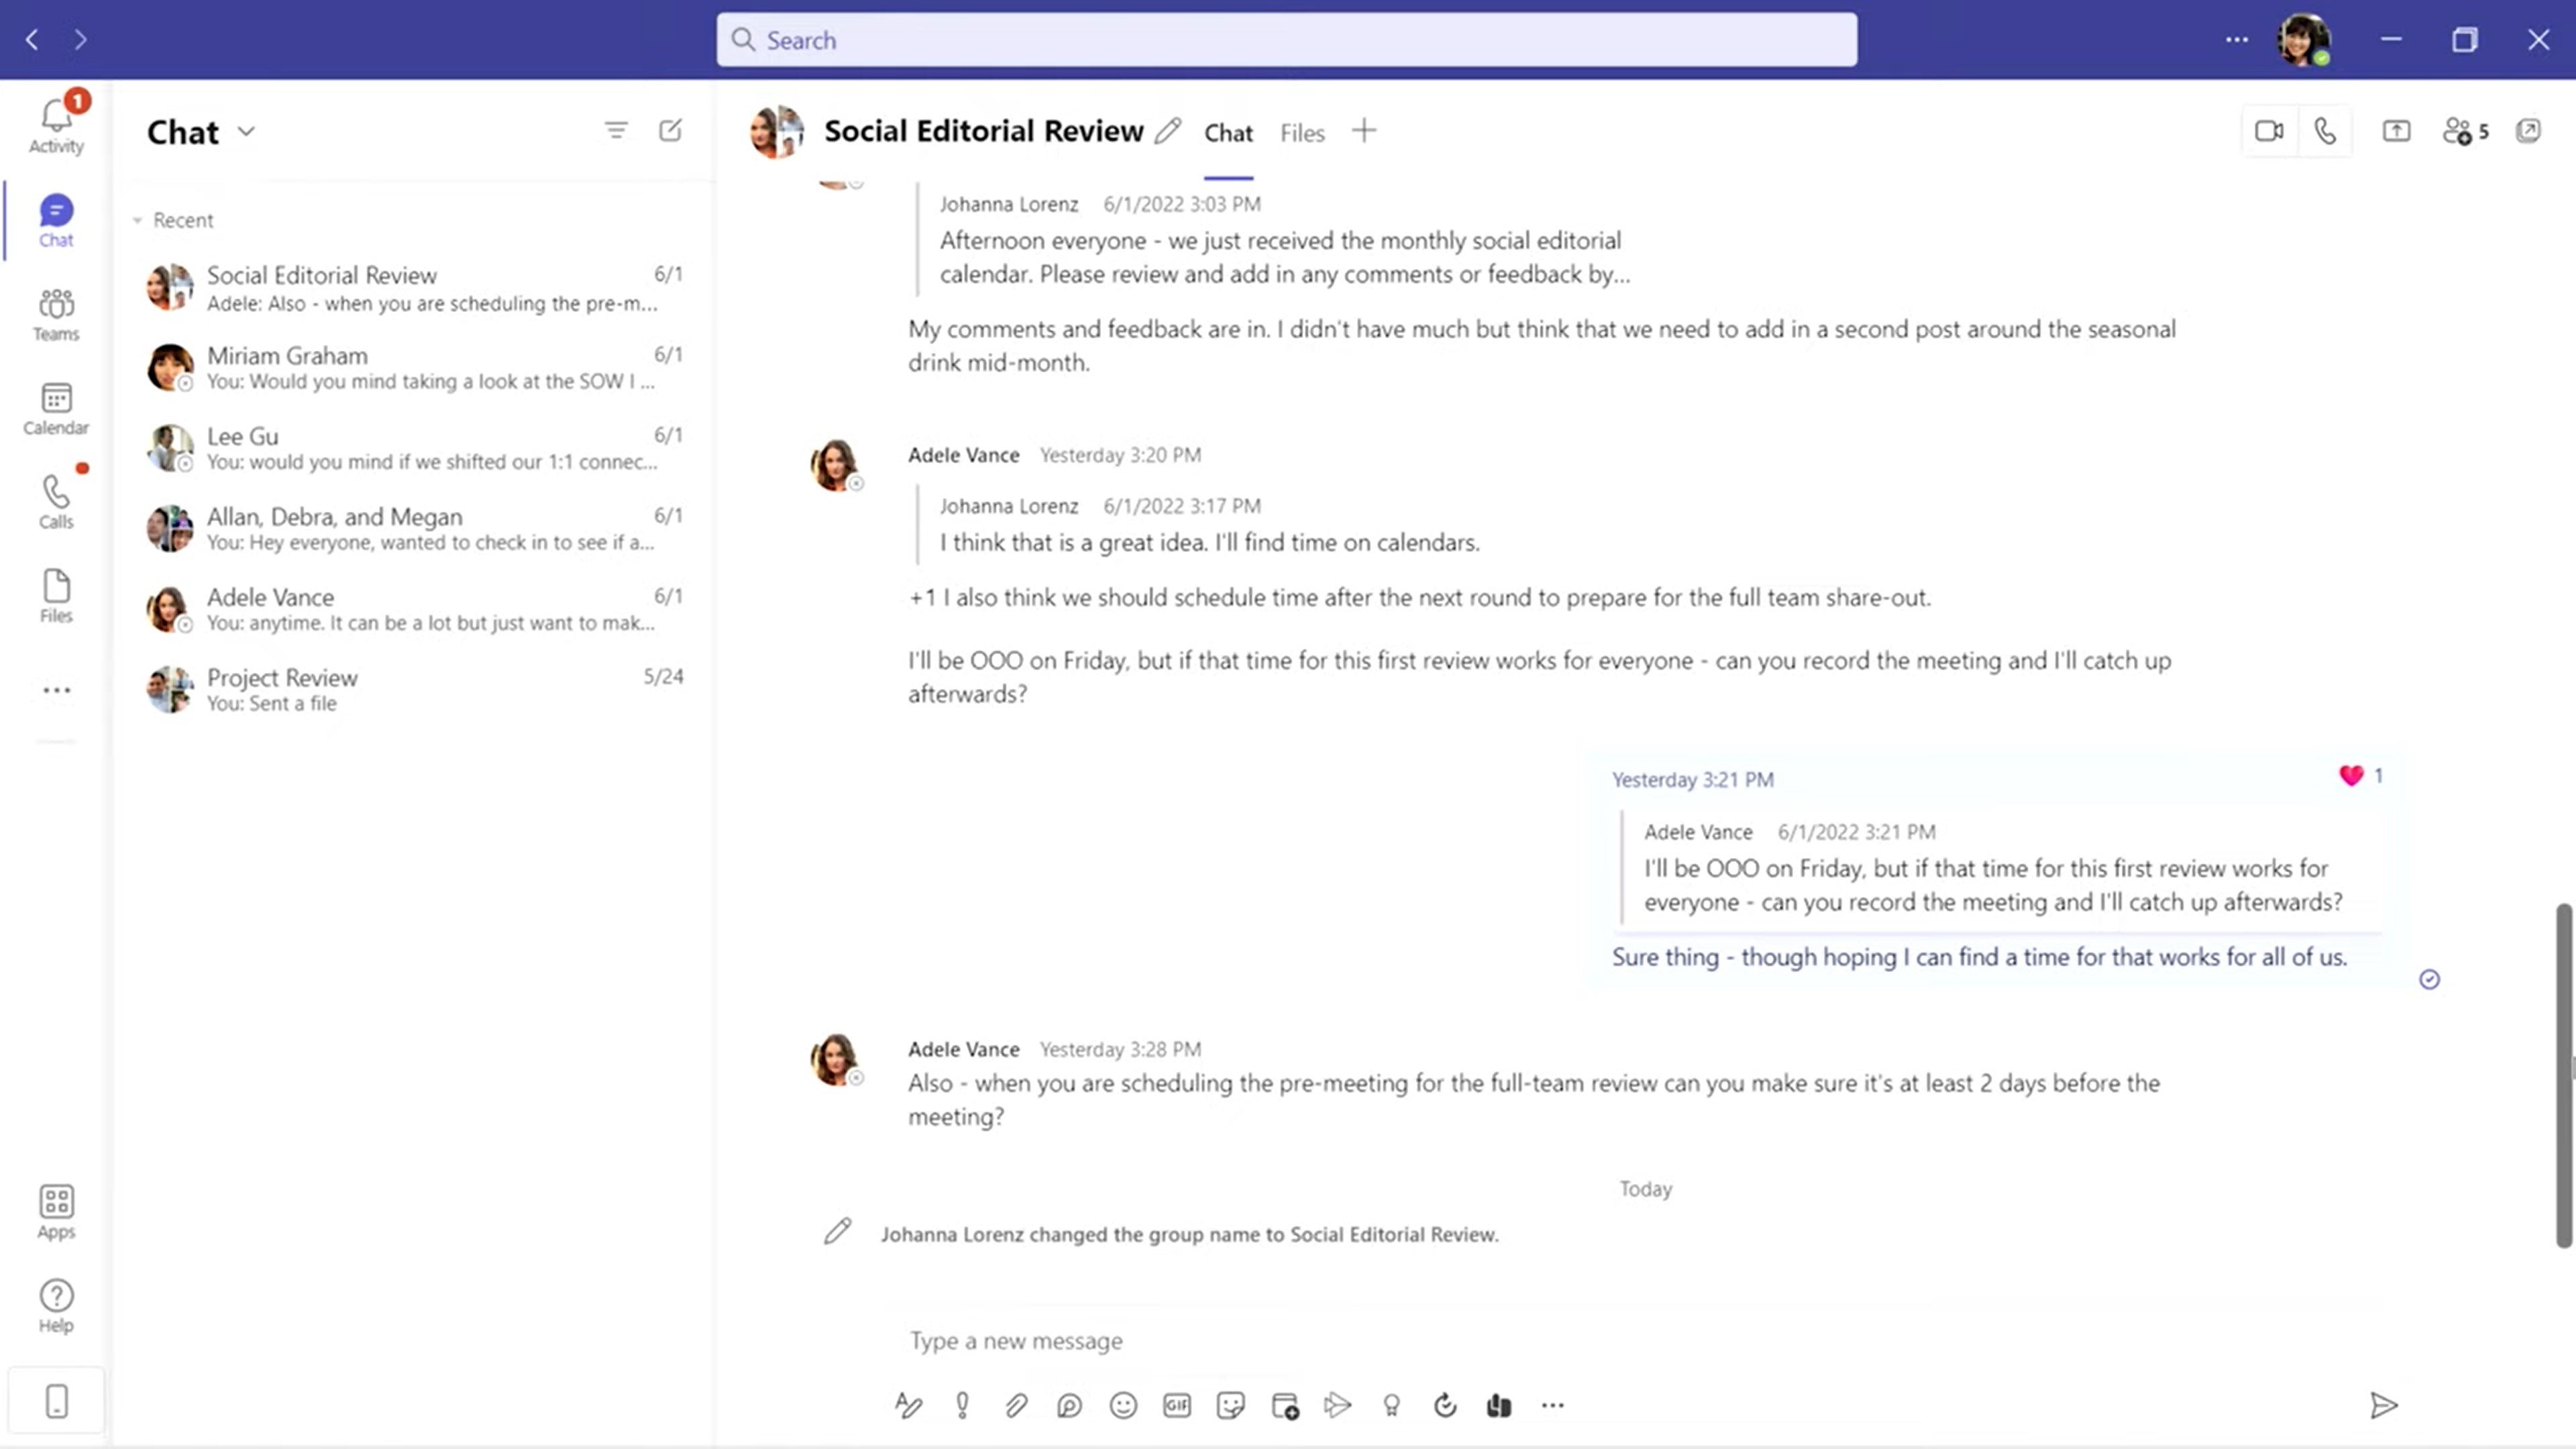Click the compose new chat button

point(671,129)
